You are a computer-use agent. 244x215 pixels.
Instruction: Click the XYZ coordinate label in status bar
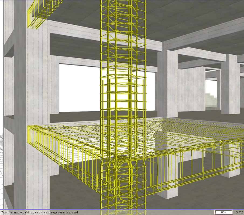tap(240, 212)
